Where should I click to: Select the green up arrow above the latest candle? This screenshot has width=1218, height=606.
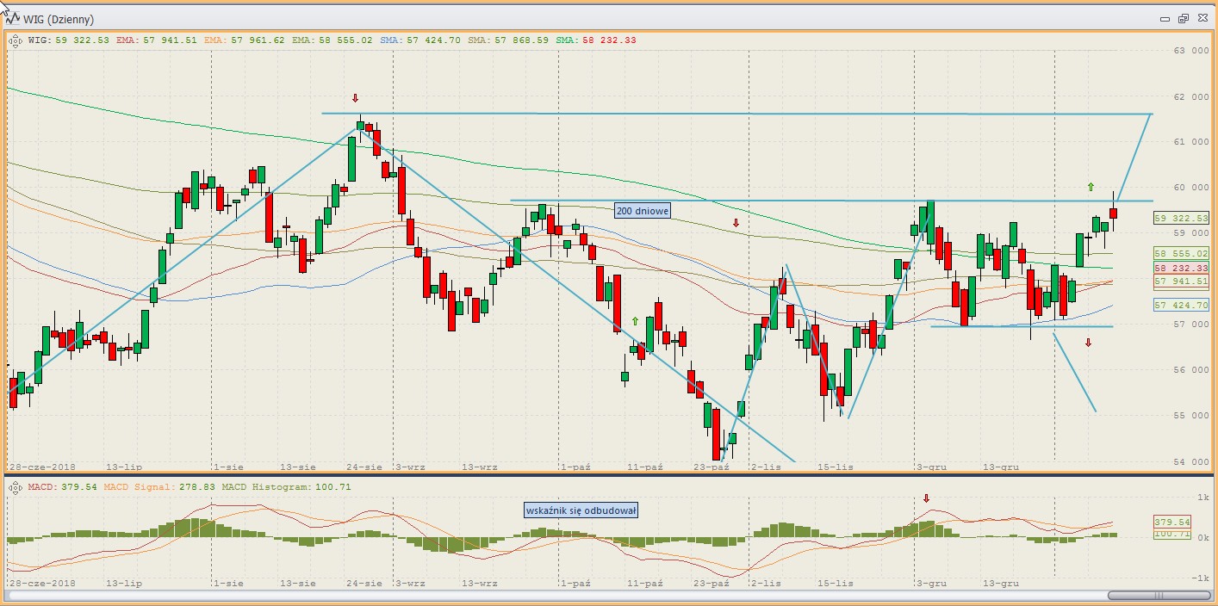[1091, 187]
